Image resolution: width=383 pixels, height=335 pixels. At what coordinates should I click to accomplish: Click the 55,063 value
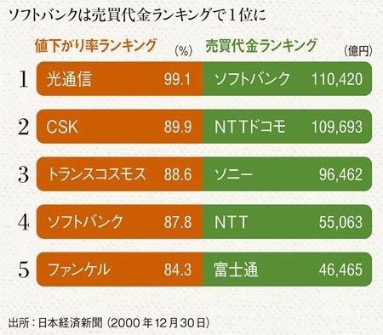[340, 222]
